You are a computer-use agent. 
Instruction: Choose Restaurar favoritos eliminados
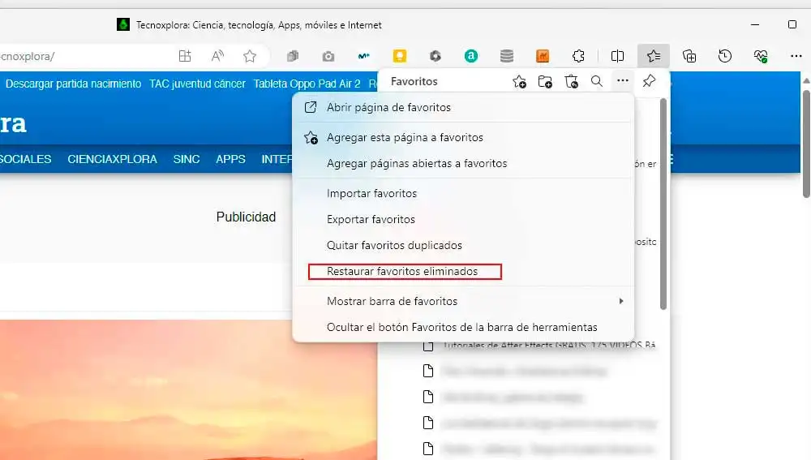pos(463,271)
